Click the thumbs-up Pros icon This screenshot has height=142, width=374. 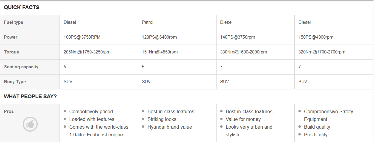pyautogui.click(x=30, y=124)
